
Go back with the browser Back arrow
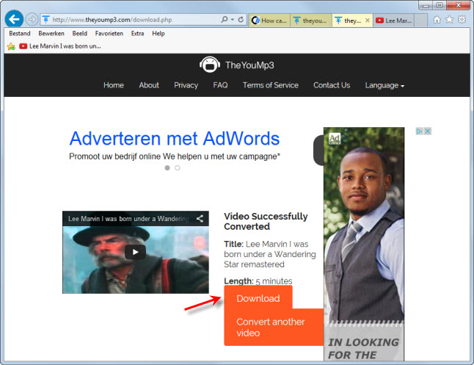click(14, 19)
